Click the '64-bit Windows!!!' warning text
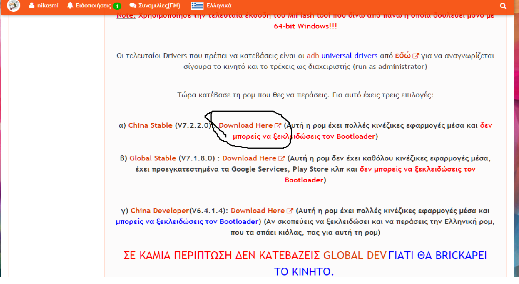519x284 pixels. 306,26
